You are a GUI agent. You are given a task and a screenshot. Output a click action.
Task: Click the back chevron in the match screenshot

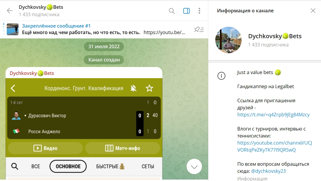13,88
